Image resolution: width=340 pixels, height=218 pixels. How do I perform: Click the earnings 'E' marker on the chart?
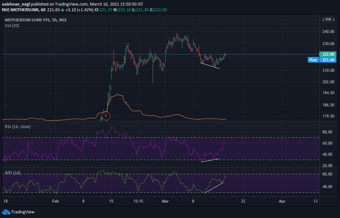[x=106, y=116]
